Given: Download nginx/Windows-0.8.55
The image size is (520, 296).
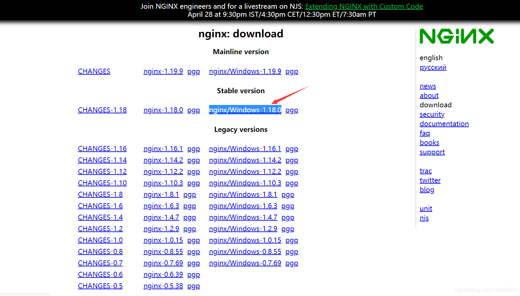Looking at the screenshot, I should [x=245, y=252].
